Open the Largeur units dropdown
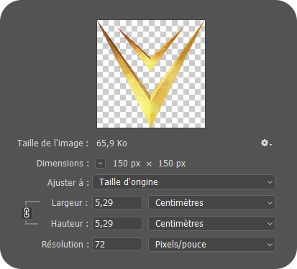 (212, 203)
